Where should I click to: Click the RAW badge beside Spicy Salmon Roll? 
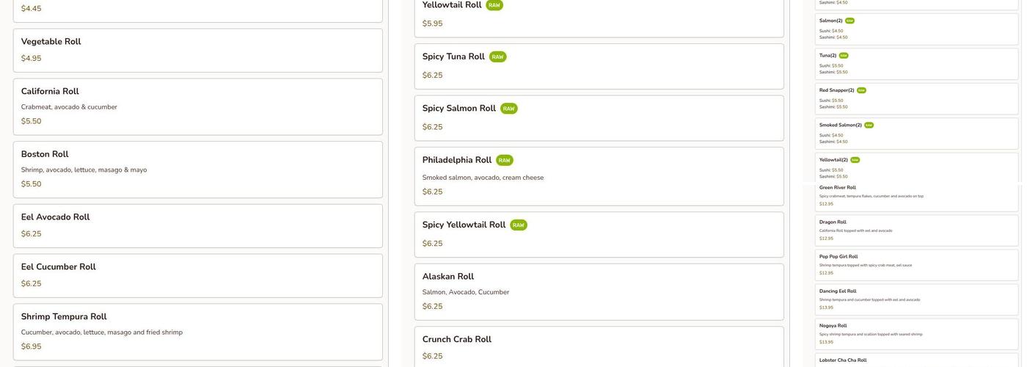(x=508, y=109)
